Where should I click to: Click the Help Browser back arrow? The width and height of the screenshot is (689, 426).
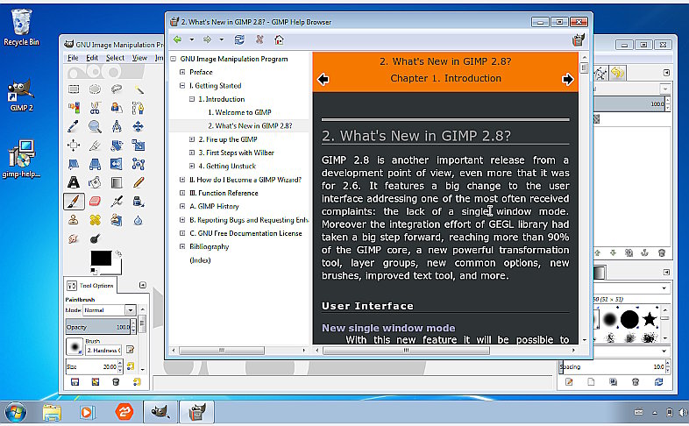(178, 39)
